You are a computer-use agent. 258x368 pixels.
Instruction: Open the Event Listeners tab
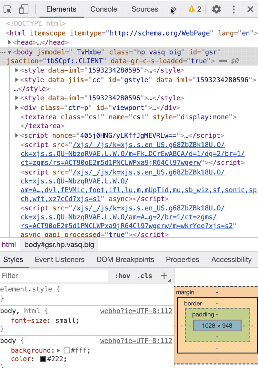[60, 260]
